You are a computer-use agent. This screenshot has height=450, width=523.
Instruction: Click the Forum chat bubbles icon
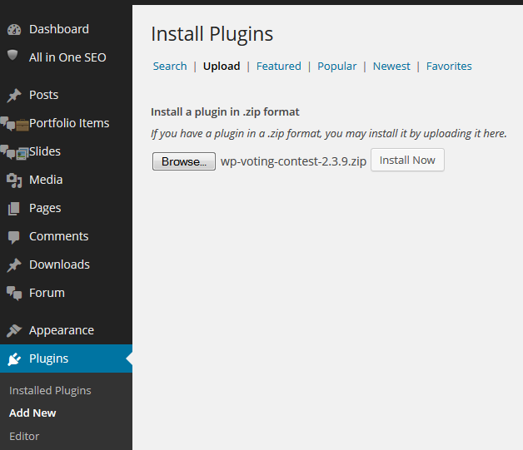(14, 294)
